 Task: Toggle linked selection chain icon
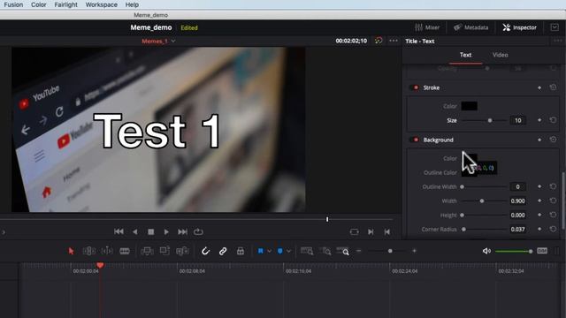(223, 251)
